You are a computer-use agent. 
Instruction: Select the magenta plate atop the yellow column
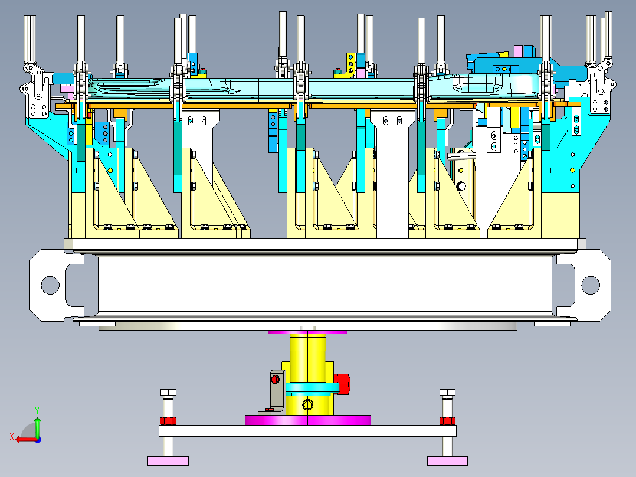pyautogui.click(x=307, y=332)
